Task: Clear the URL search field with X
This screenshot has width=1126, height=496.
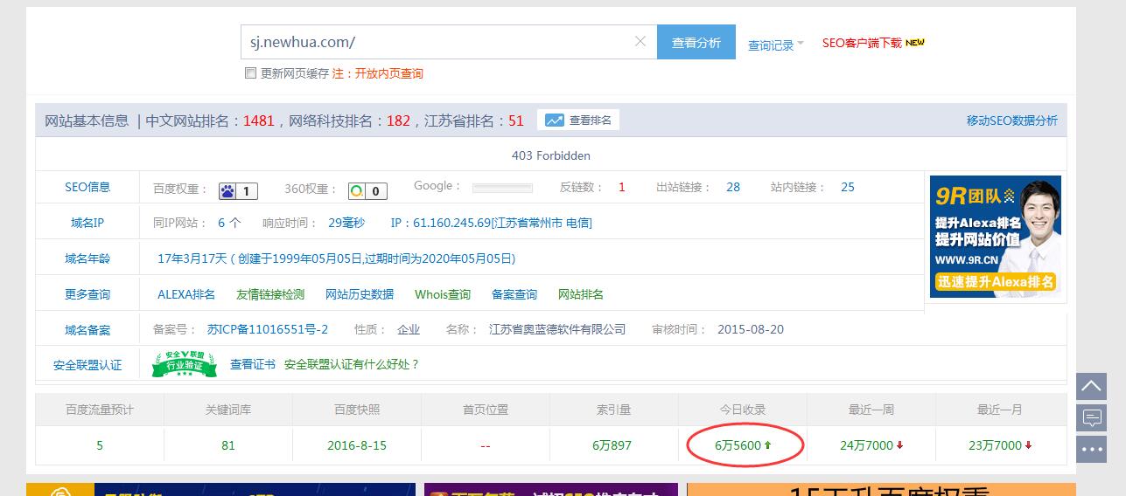Action: click(x=640, y=42)
